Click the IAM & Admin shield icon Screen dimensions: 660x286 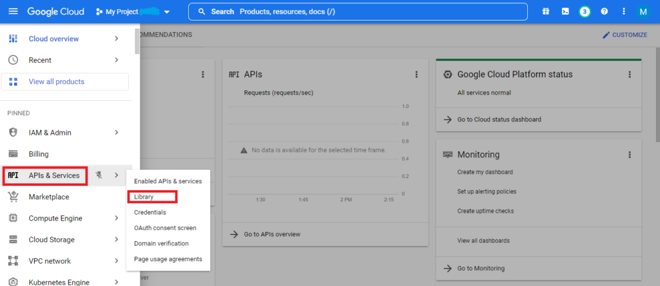click(x=13, y=132)
